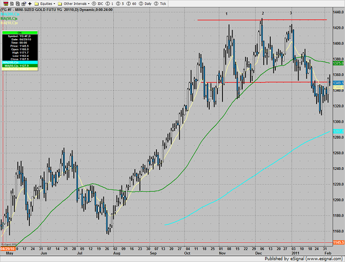Click the third toolbar page-refresh icon

(x=18, y=4)
